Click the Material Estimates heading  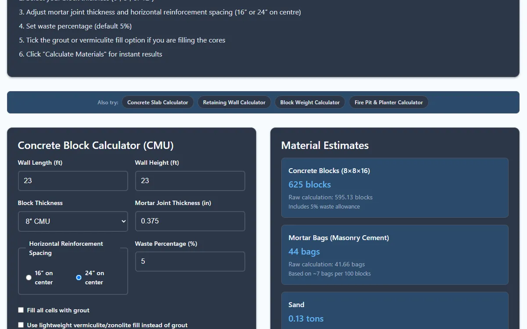325,145
